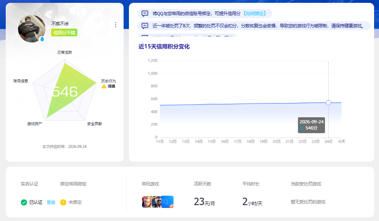Click the 绑定常用微信 heading

point(73,184)
